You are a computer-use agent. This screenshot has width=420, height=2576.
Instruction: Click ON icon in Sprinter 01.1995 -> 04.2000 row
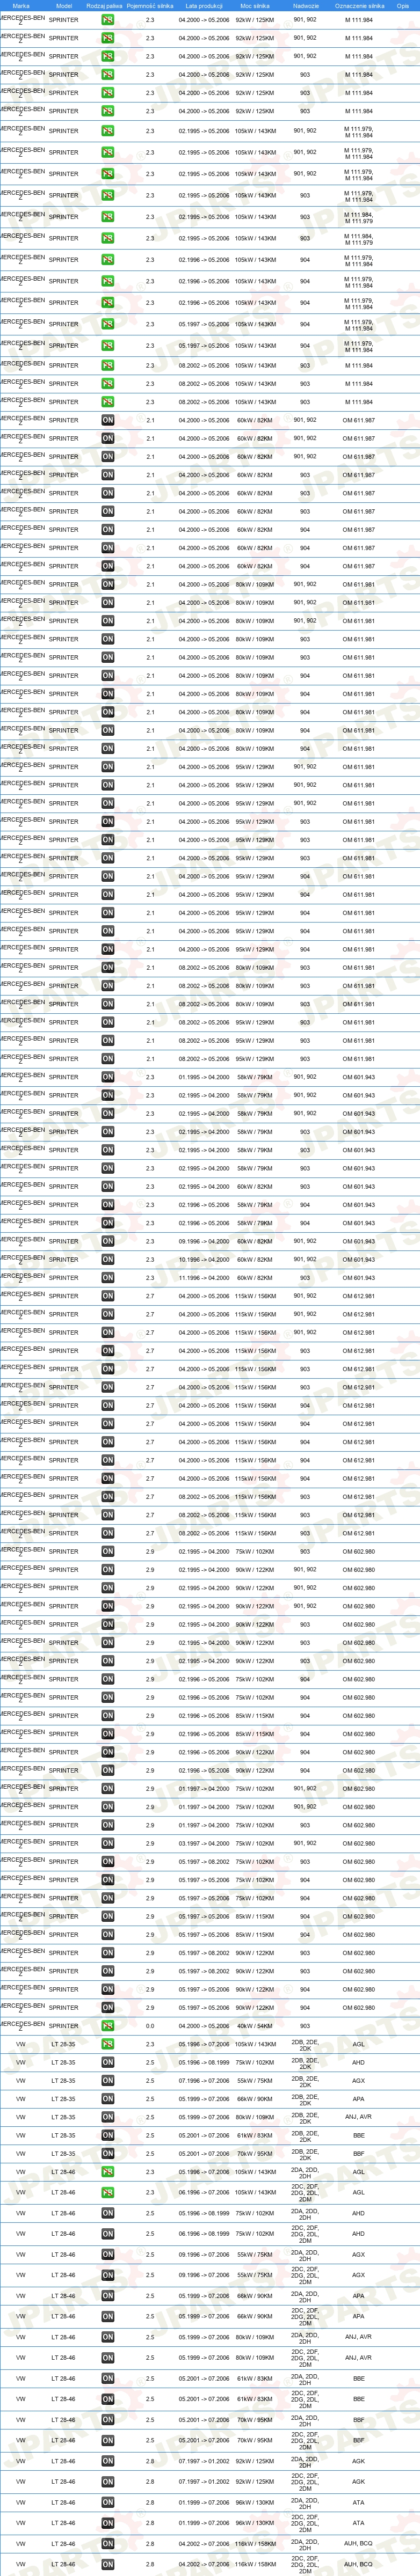tap(108, 1077)
